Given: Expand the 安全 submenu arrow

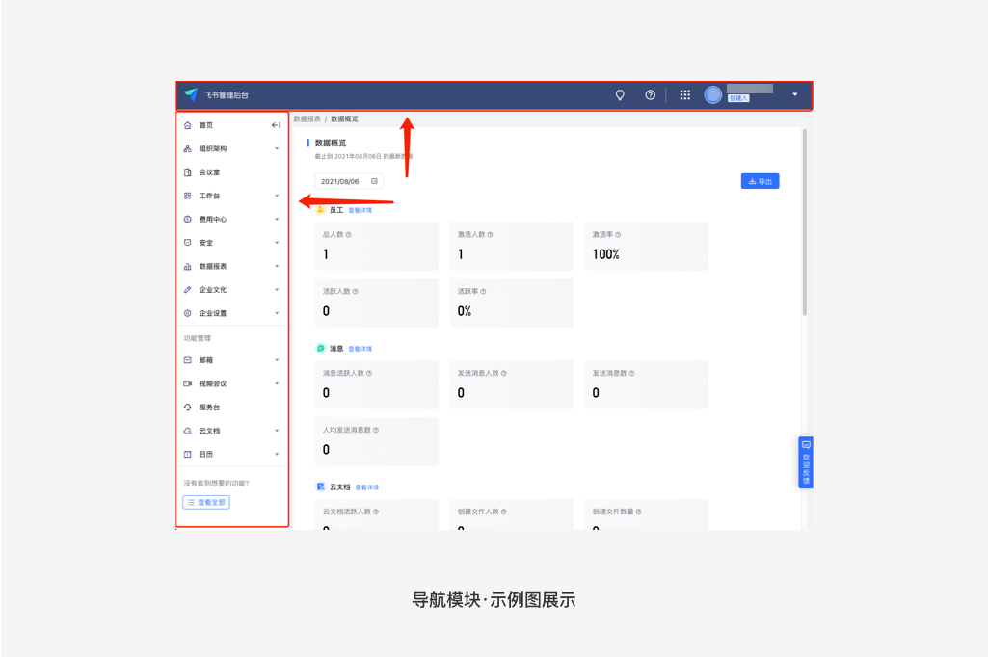Looking at the screenshot, I should point(277,243).
